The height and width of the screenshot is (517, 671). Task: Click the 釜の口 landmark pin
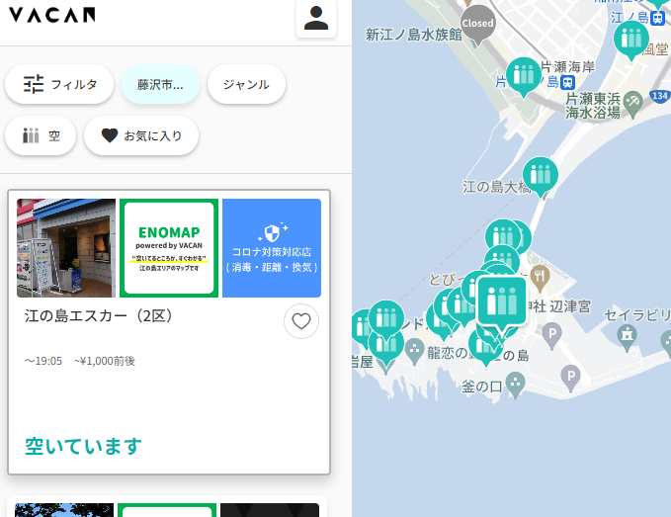(516, 385)
